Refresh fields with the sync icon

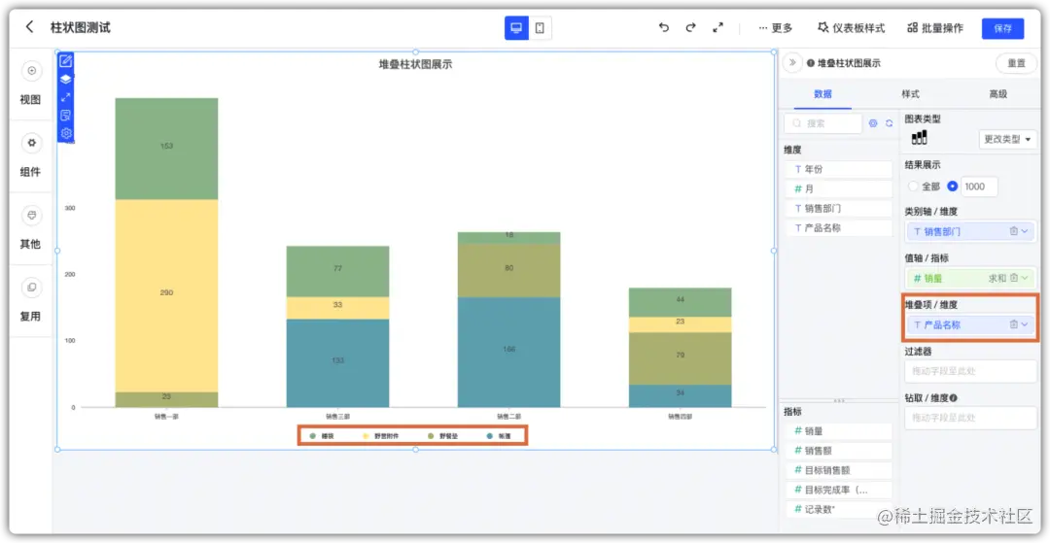(890, 123)
